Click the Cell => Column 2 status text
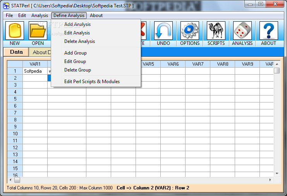The image size is (287, 196). click(x=153, y=188)
